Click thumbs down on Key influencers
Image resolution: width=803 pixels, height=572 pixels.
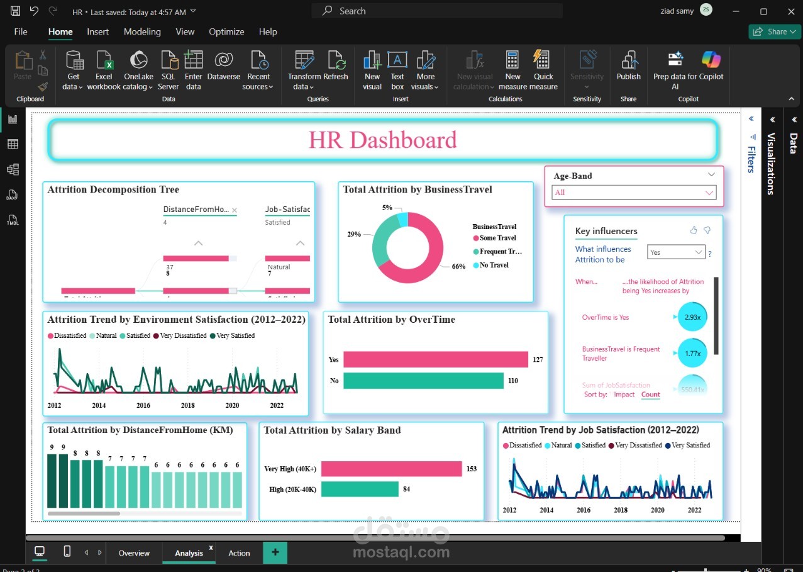click(x=707, y=230)
